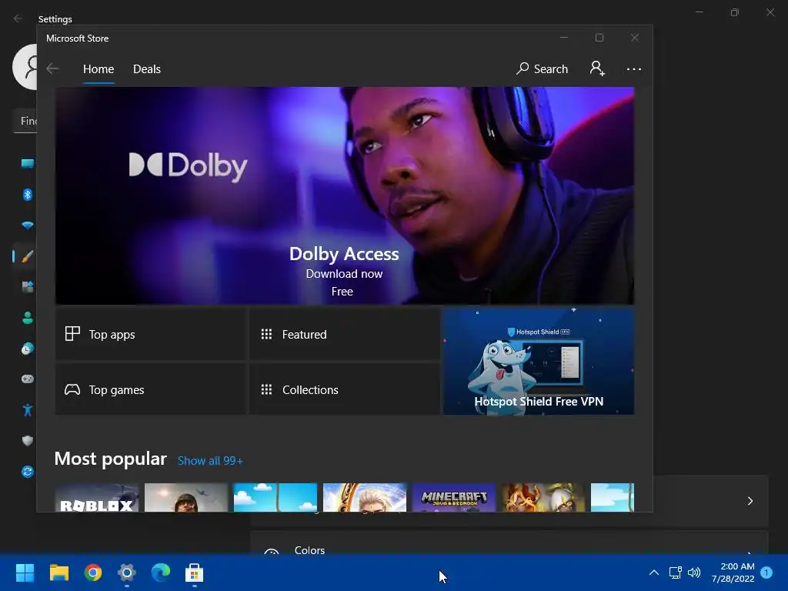This screenshot has width=788, height=591.
Task: Click the Search button in Store
Action: 543,68
